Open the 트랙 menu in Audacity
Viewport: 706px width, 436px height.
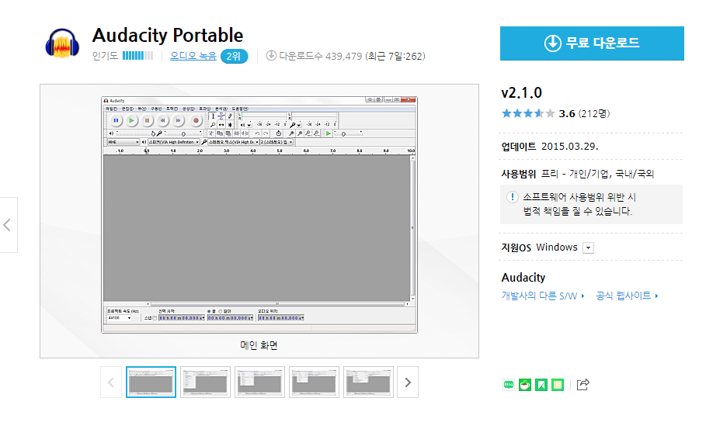[172, 109]
